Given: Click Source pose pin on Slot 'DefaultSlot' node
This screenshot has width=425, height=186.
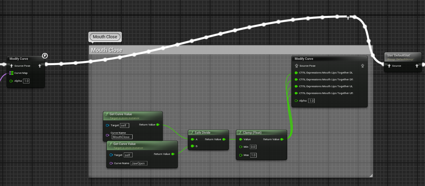Looking at the screenshot, I should [x=389, y=66].
